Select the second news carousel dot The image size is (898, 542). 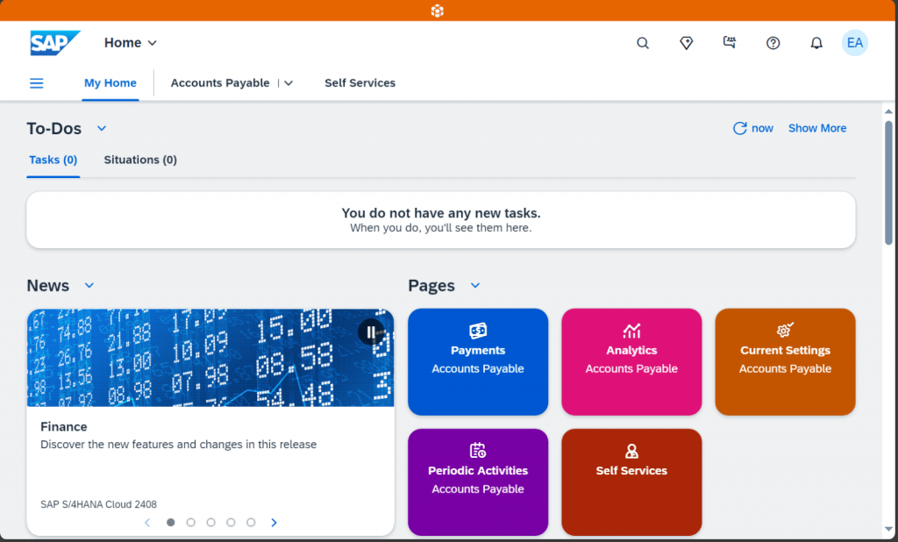(190, 523)
